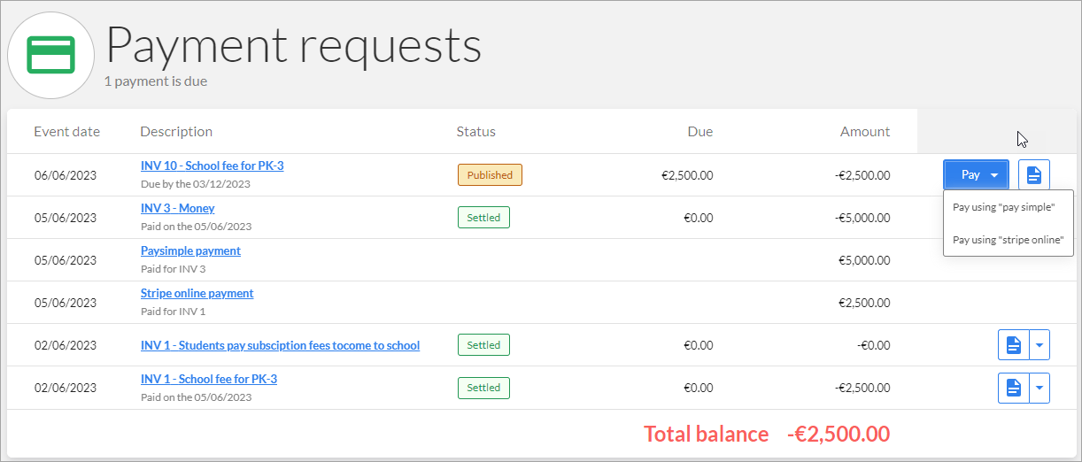Open the Paysimple payment link
Screen dimensions: 1082x462
tap(190, 250)
